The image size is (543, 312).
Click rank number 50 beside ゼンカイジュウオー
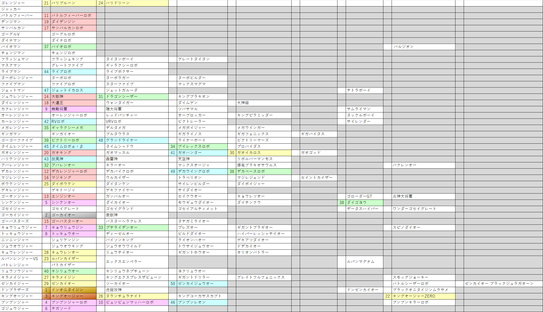tap(173, 283)
